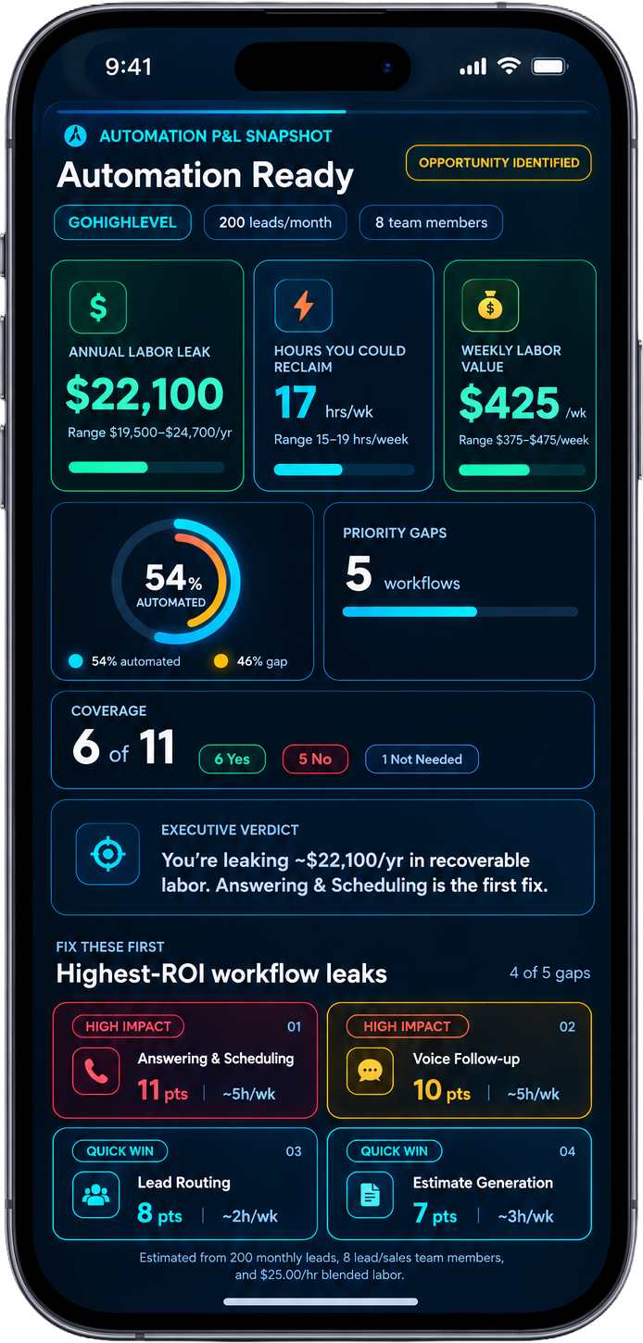Tap the Priority Gaps workflows progress bar
This screenshot has height=1343, width=643.
point(460,611)
